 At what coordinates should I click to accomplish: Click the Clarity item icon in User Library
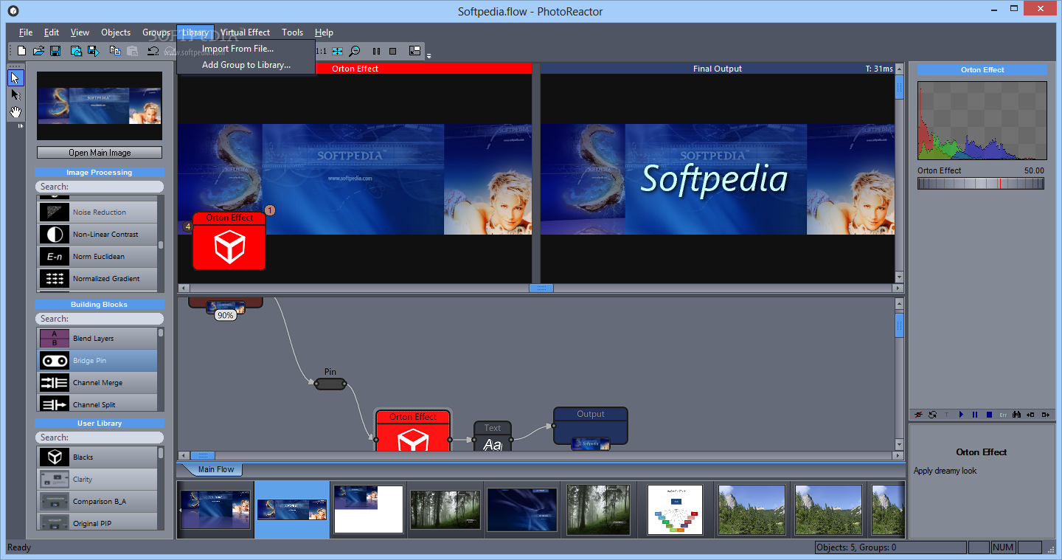[x=54, y=479]
